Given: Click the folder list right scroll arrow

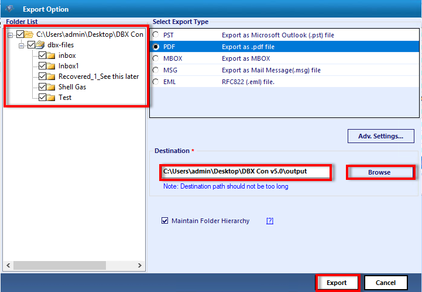Looking at the screenshot, I should (140, 265).
